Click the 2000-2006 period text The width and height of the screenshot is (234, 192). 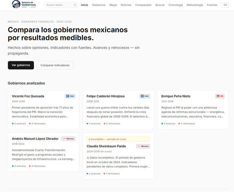pos(19,101)
